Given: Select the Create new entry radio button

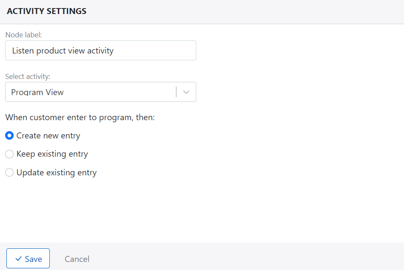Looking at the screenshot, I should [9, 136].
